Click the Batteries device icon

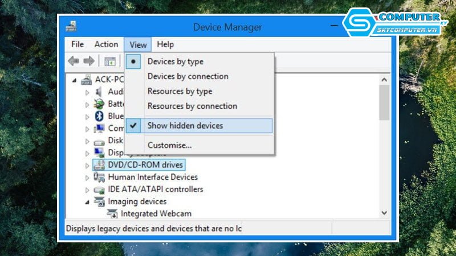[99, 104]
